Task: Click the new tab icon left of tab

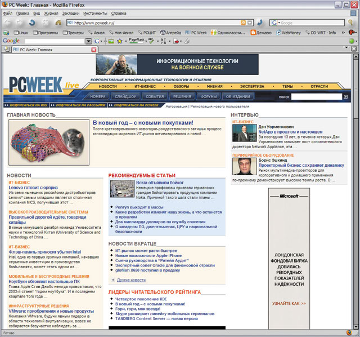Action: [x=6, y=49]
